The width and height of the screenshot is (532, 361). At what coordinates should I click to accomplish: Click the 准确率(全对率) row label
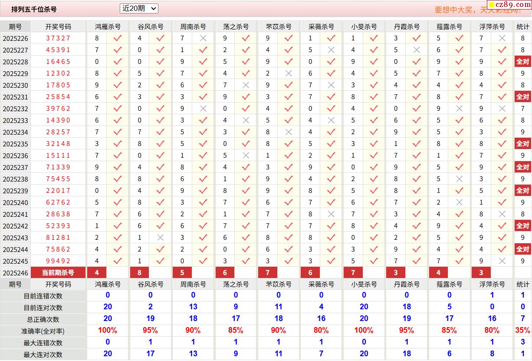click(x=43, y=331)
